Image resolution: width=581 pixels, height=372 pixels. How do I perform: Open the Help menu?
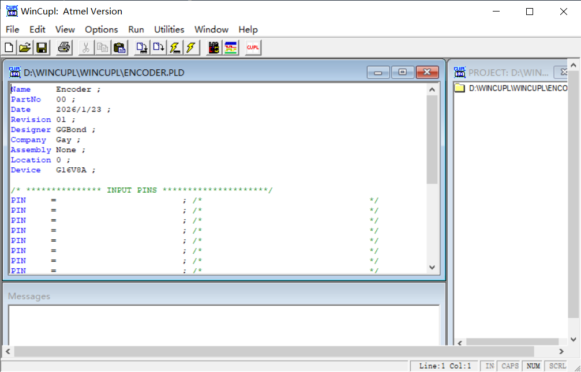pos(248,29)
